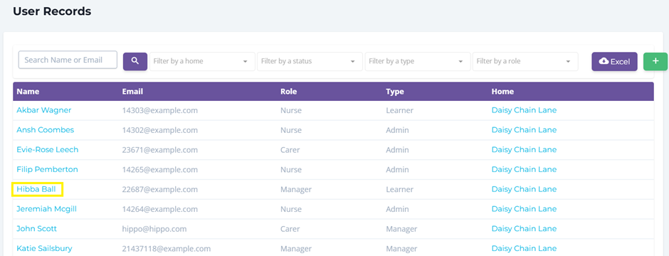Open the Filter by a home dropdown
Screen dimensions: 669x256
pyautogui.click(x=202, y=61)
